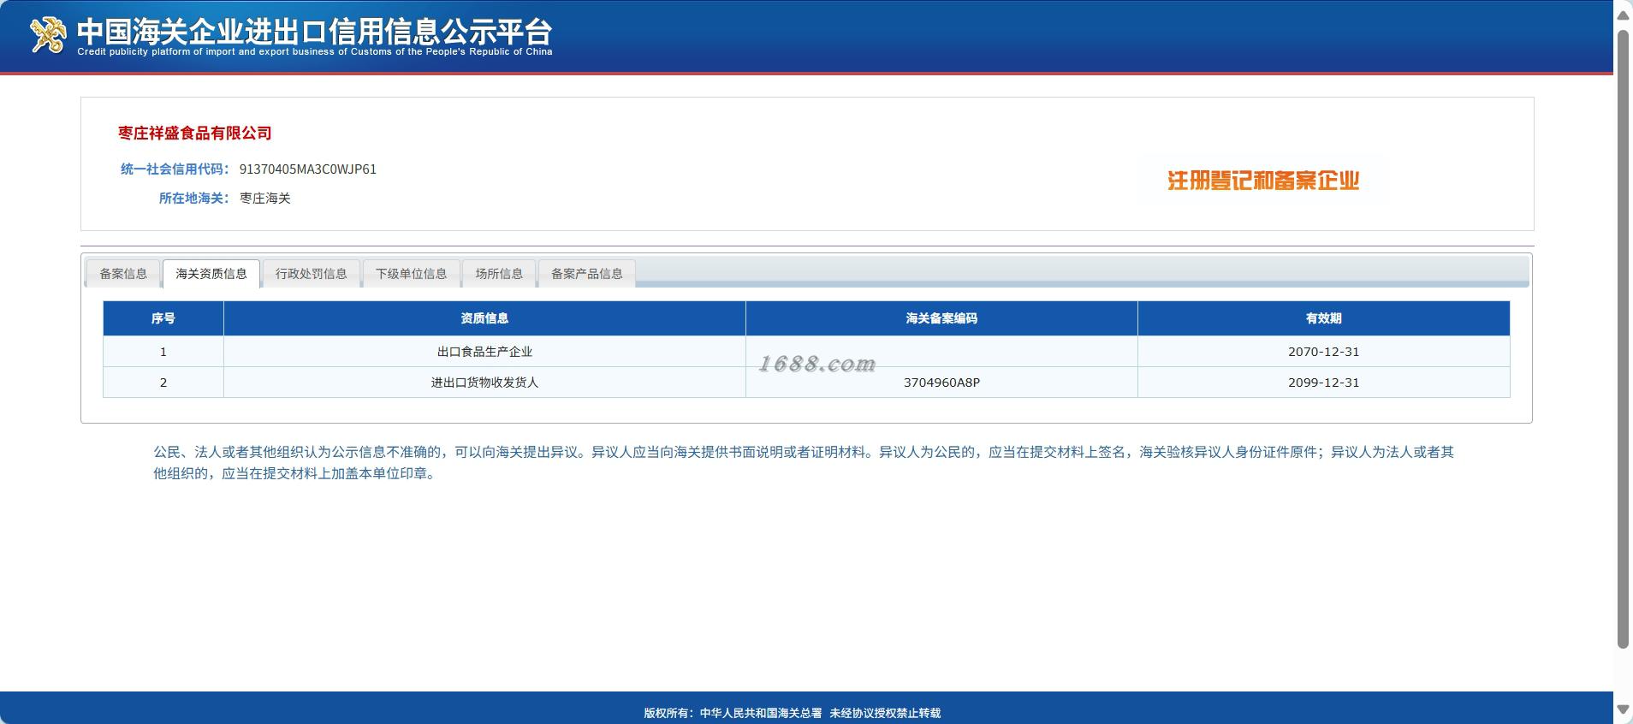1633x724 pixels.
Task: Click the 枣庄海关 customs value
Action: 265,199
